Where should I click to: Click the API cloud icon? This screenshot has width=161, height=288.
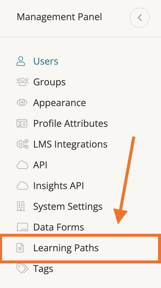[x=22, y=165]
